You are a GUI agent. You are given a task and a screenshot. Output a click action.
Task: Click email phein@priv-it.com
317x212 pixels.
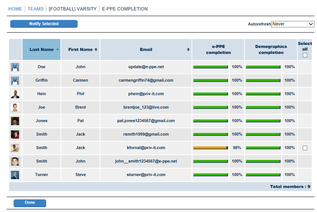click(146, 94)
